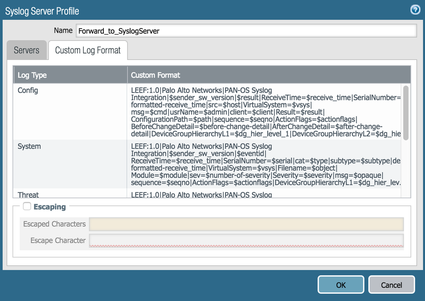The image size is (425, 301).
Task: Click the Escape Character input field
Action: pyautogui.click(x=246, y=241)
